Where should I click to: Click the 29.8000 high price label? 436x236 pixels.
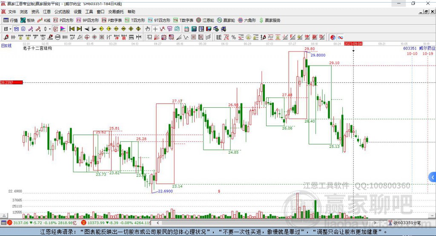point(318,55)
